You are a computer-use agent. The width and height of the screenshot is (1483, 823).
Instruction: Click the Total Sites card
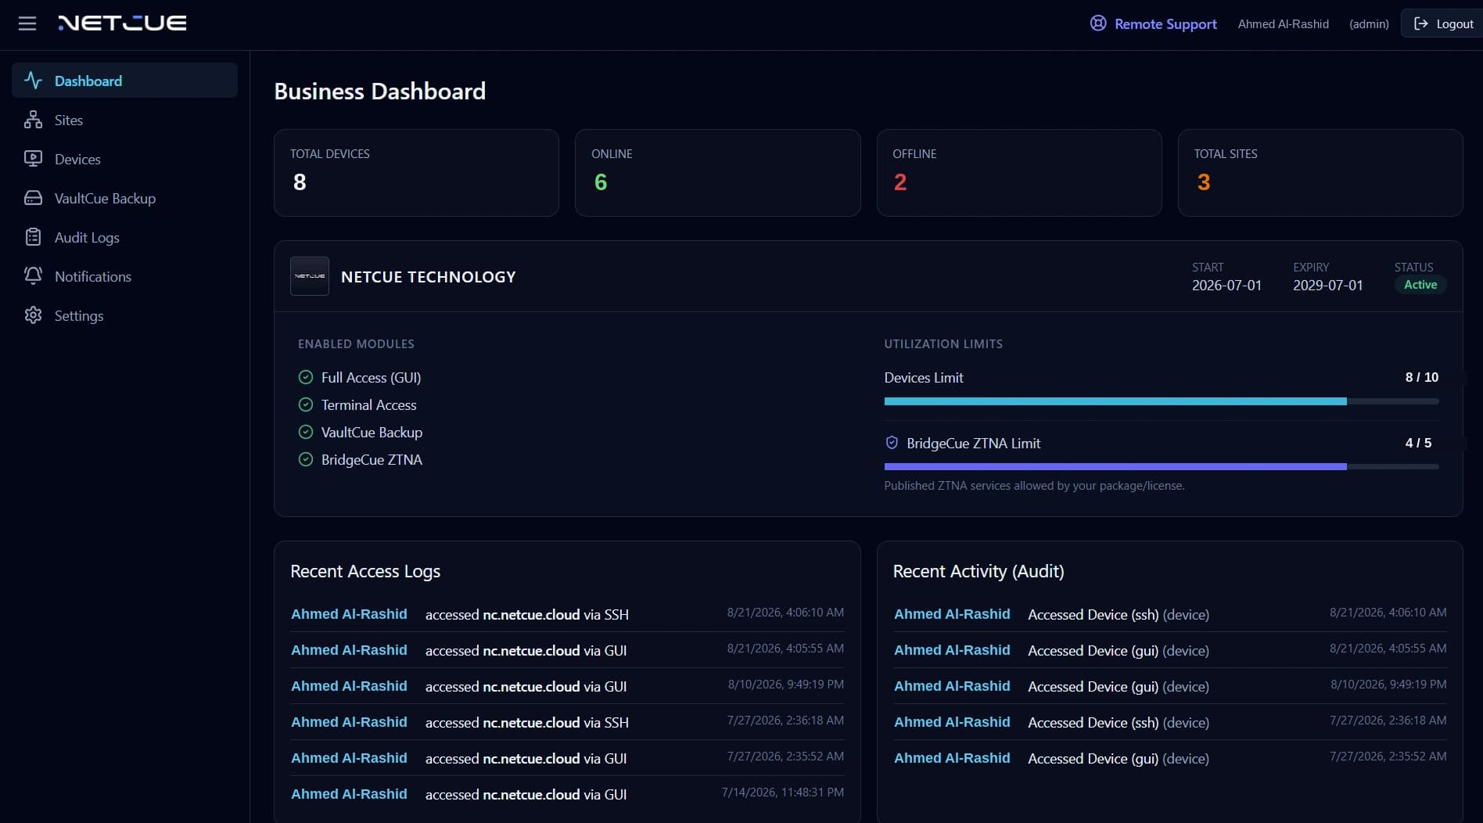1320,173
